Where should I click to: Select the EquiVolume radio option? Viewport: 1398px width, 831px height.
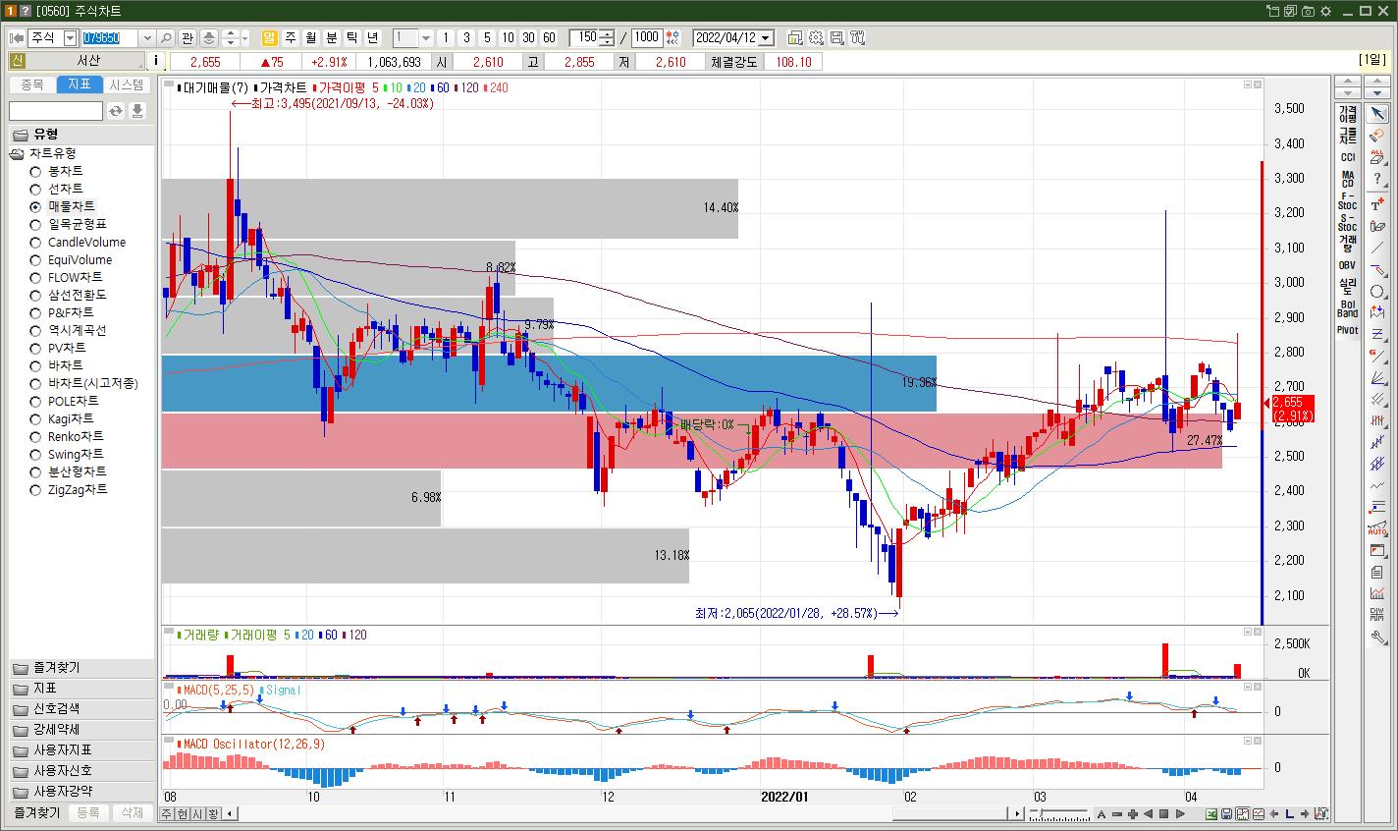coord(35,259)
